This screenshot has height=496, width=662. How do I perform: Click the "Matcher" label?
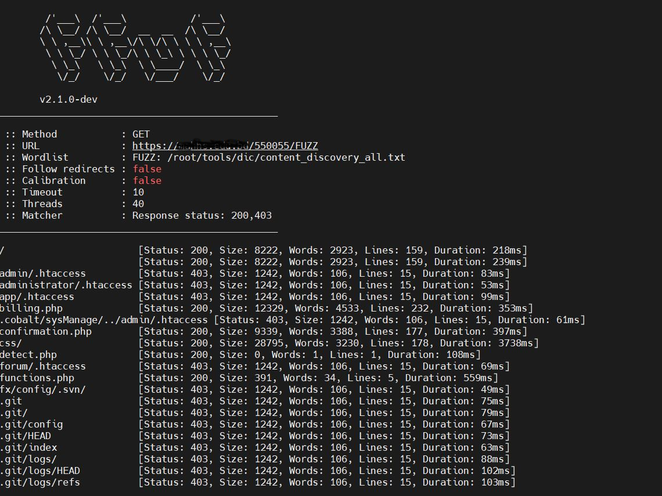[42, 216]
